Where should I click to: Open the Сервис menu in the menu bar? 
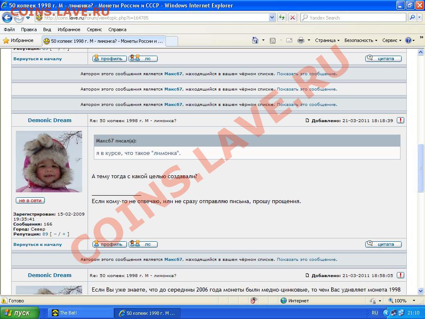94,29
